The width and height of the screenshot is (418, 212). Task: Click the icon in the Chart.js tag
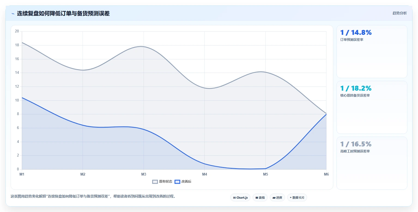coord(234,198)
